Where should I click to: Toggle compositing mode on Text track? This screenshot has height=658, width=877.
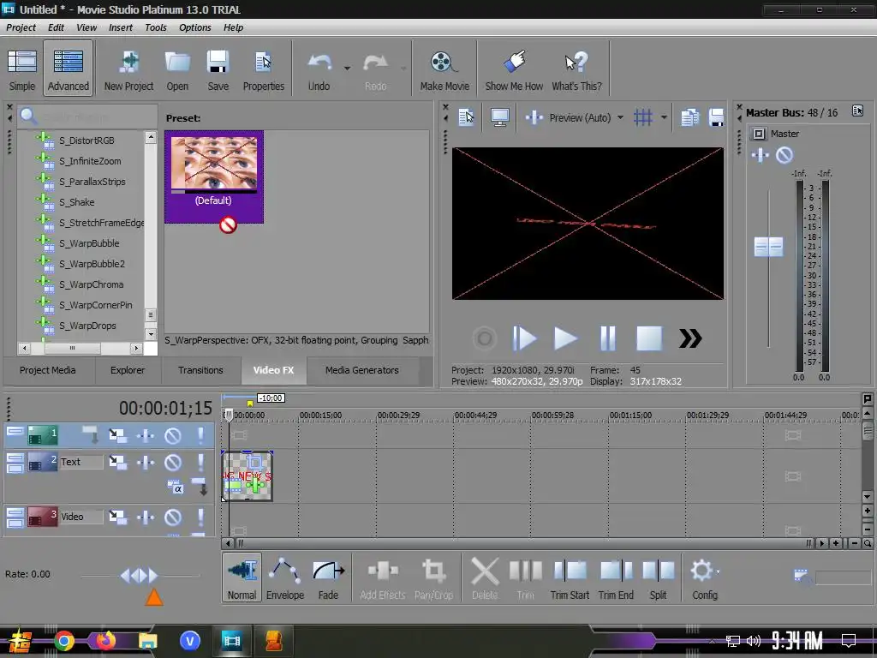175,488
